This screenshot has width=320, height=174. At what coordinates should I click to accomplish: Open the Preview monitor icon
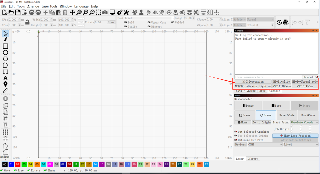click(112, 12)
